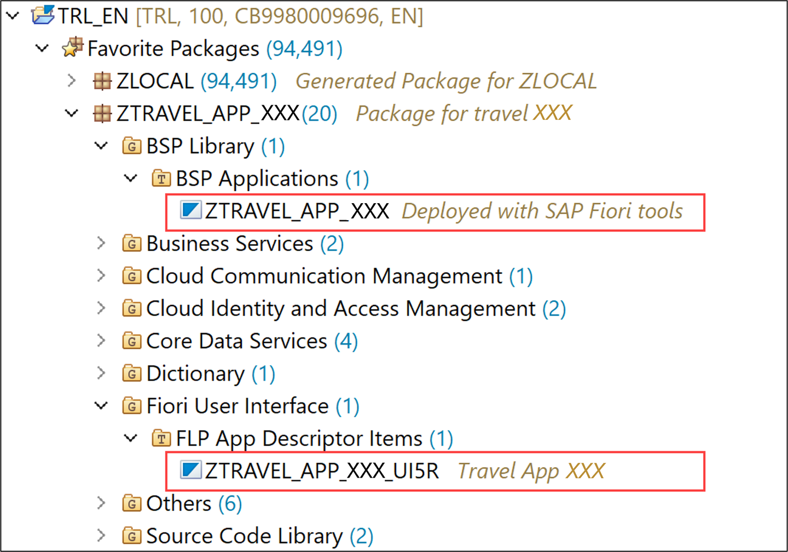Collapse the TRL_EN project node
This screenshot has width=788, height=552.
click(13, 16)
